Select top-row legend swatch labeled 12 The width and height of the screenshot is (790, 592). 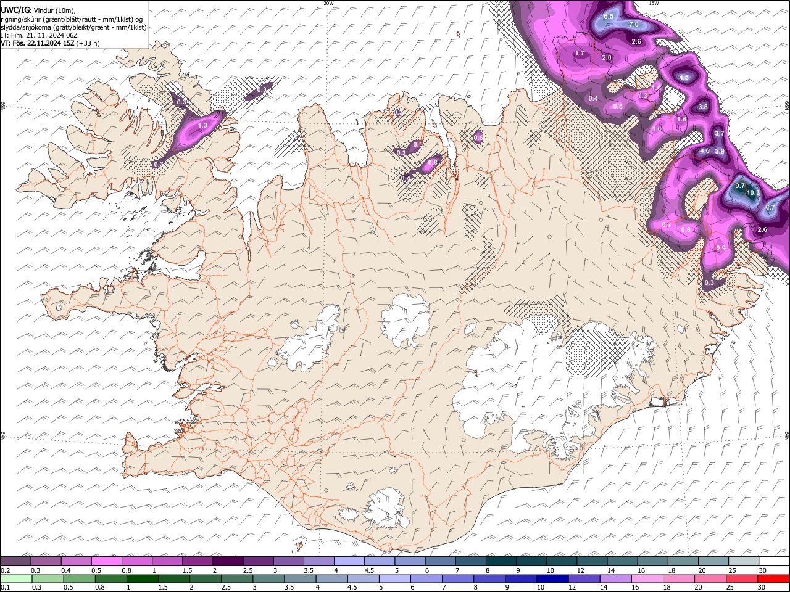click(x=592, y=562)
